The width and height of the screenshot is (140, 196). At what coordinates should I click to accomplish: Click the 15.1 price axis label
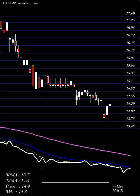pos(129,81)
